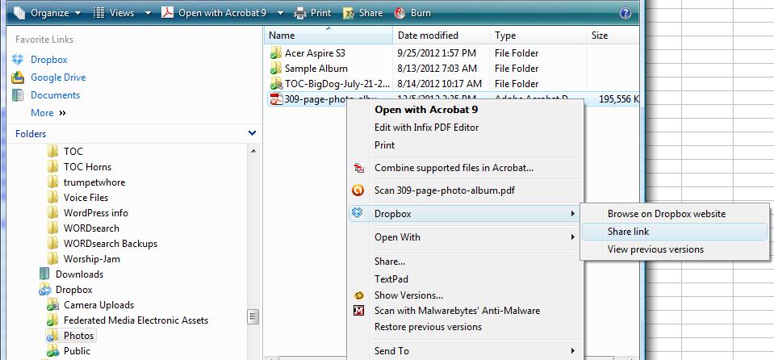Image resolution: width=774 pixels, height=360 pixels.
Task: Click the Share button in toolbar
Action: pyautogui.click(x=362, y=13)
